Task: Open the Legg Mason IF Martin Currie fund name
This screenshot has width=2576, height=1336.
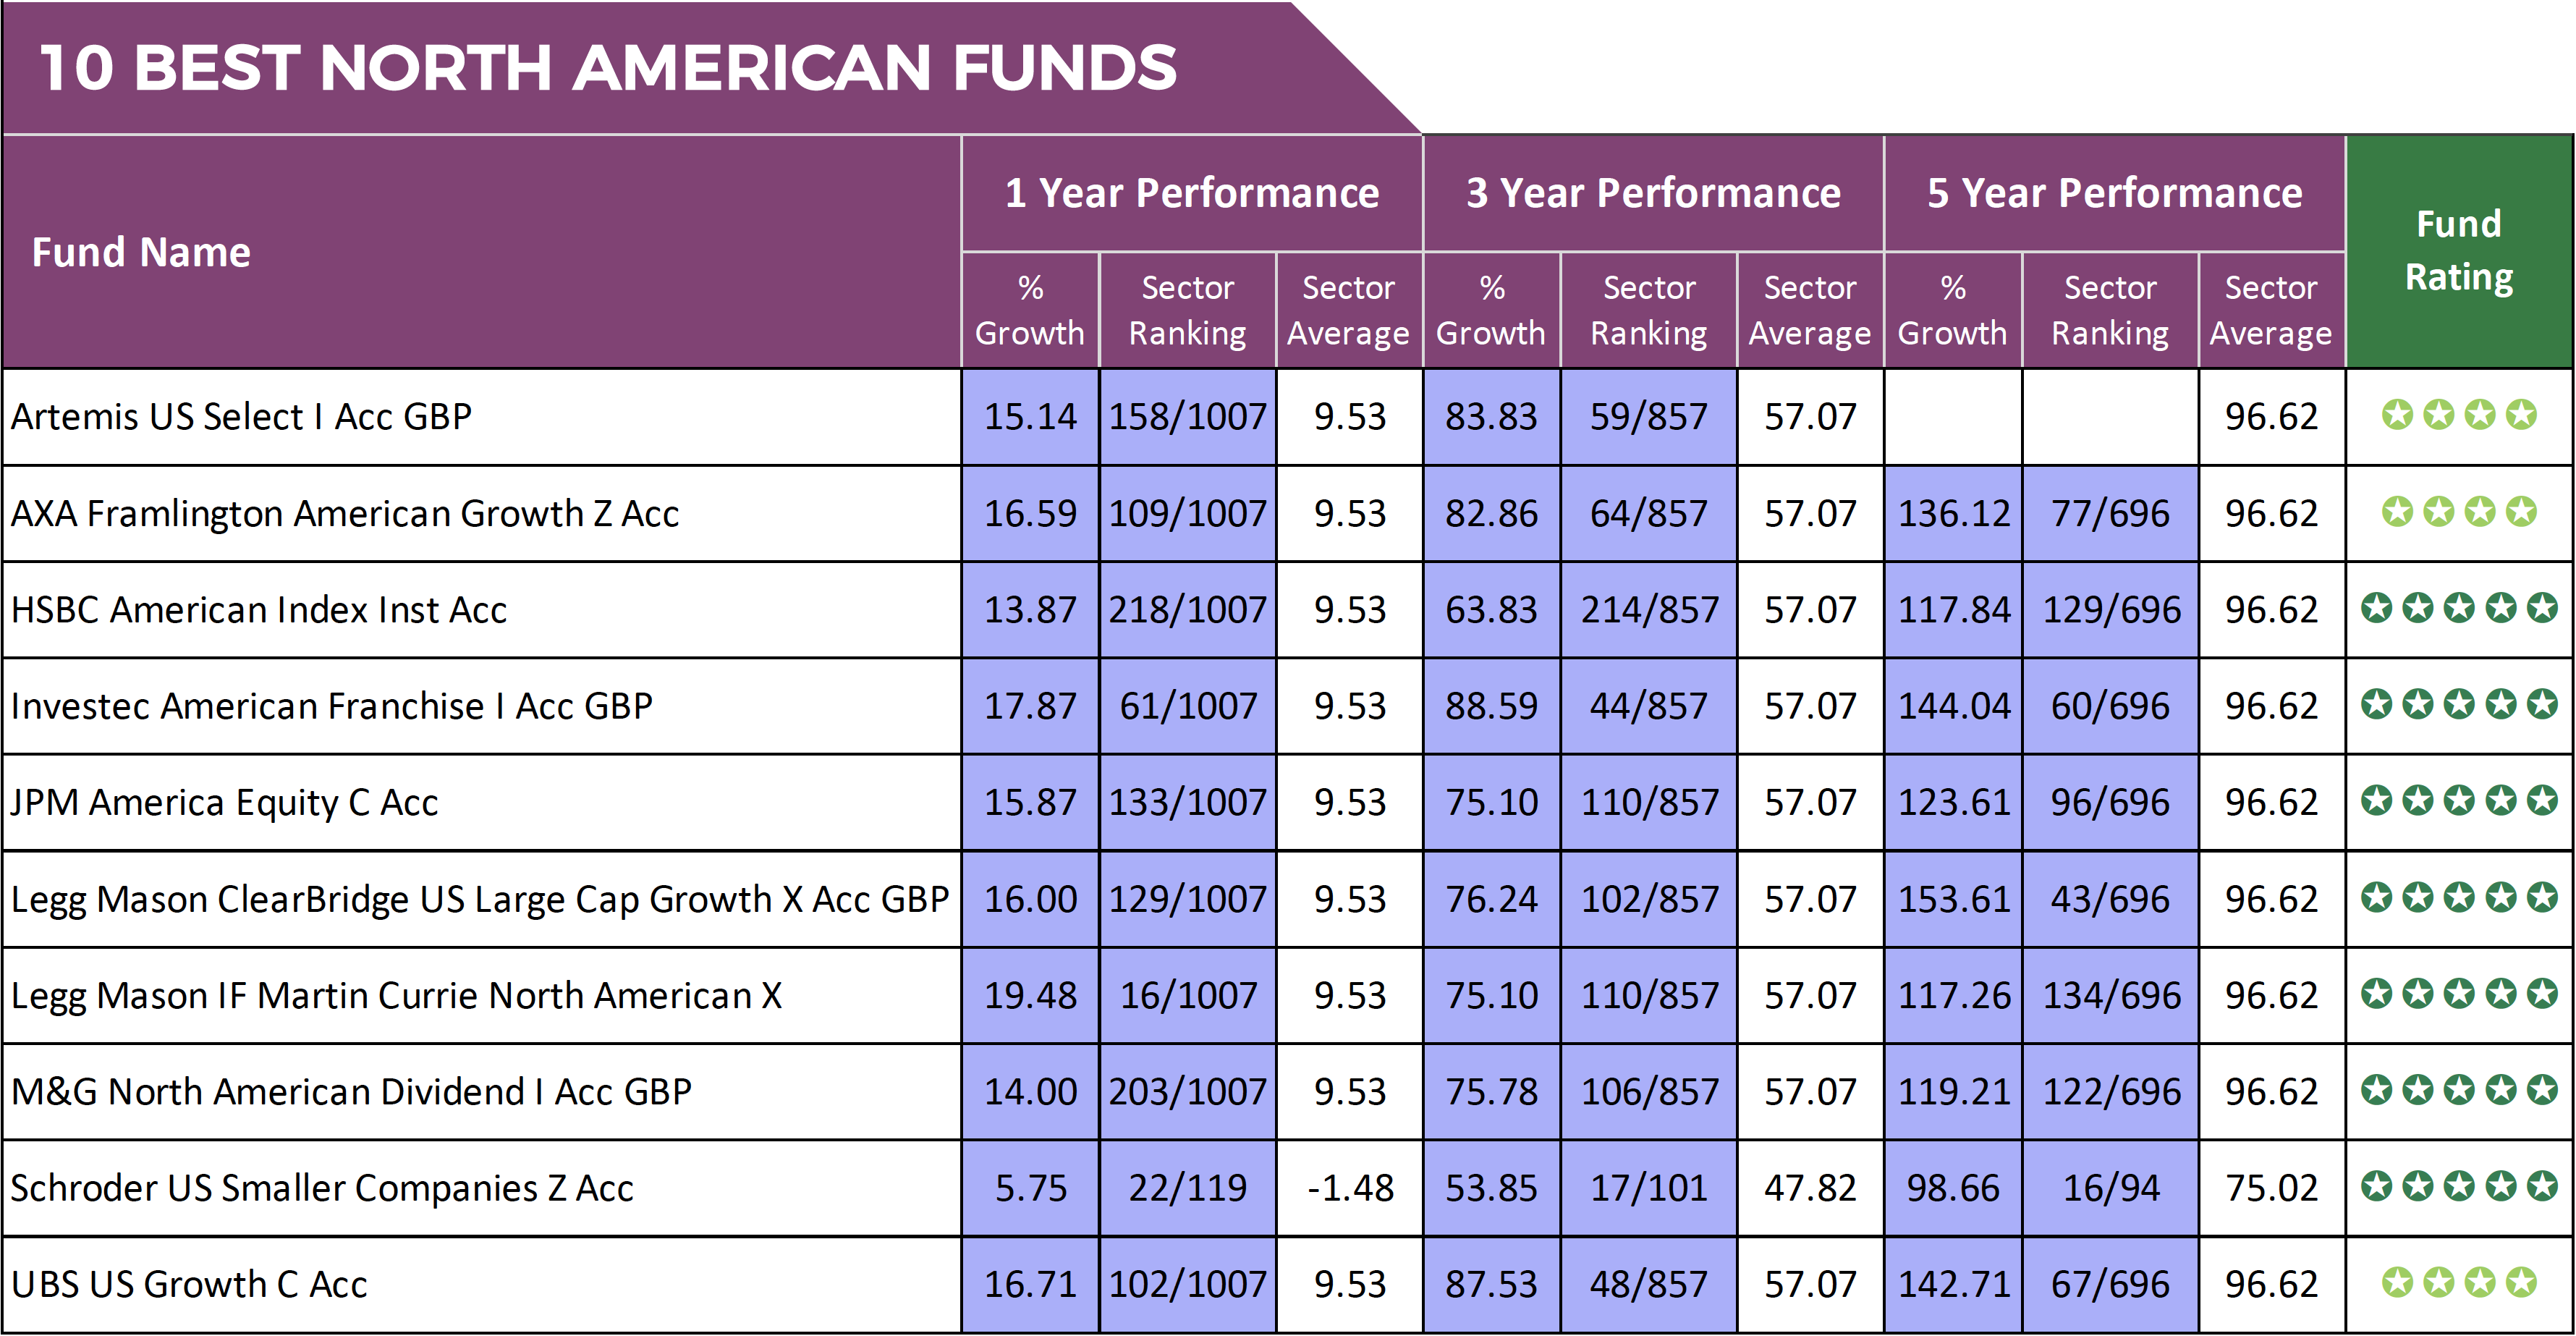Action: point(396,995)
